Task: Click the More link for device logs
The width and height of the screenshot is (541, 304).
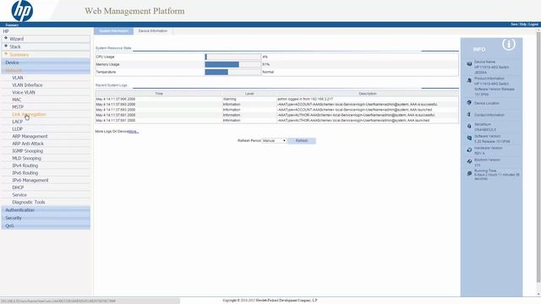Action: 134,132
